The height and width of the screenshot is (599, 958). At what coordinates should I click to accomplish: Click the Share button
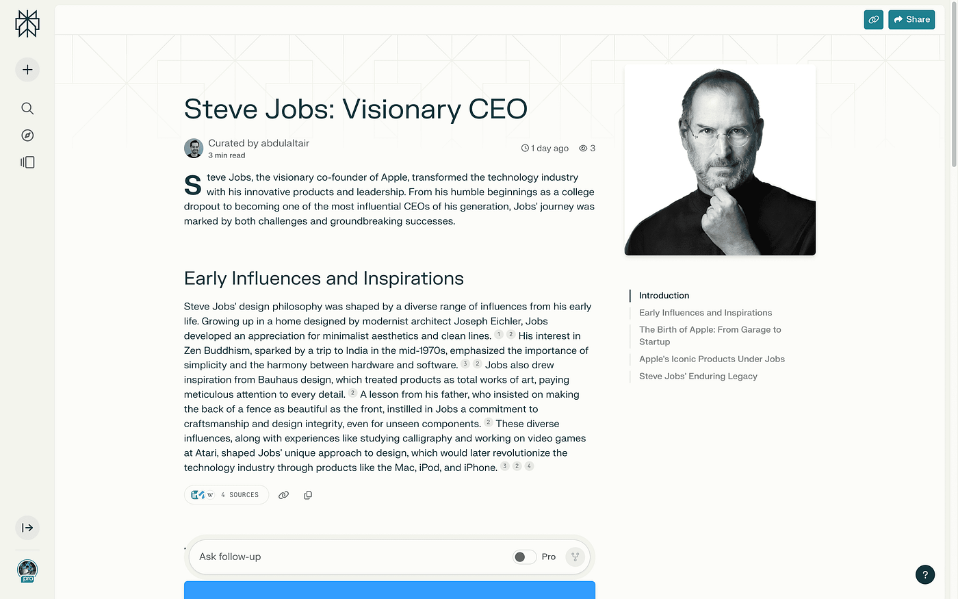point(911,20)
